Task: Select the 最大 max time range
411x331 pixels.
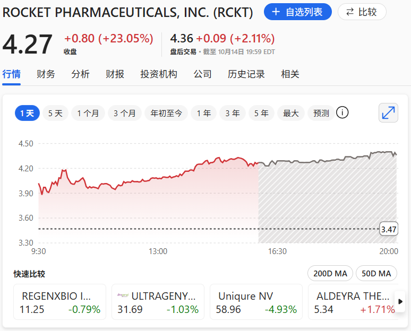Action: 290,113
